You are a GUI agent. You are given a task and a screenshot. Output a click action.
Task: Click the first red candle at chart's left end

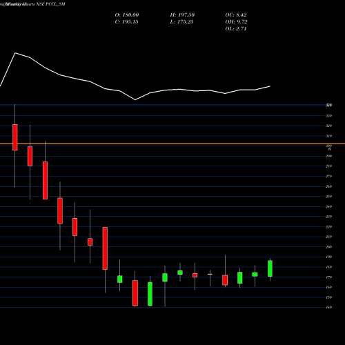(x=15, y=137)
